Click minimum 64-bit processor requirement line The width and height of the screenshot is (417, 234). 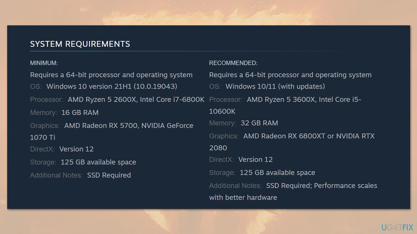(x=111, y=75)
